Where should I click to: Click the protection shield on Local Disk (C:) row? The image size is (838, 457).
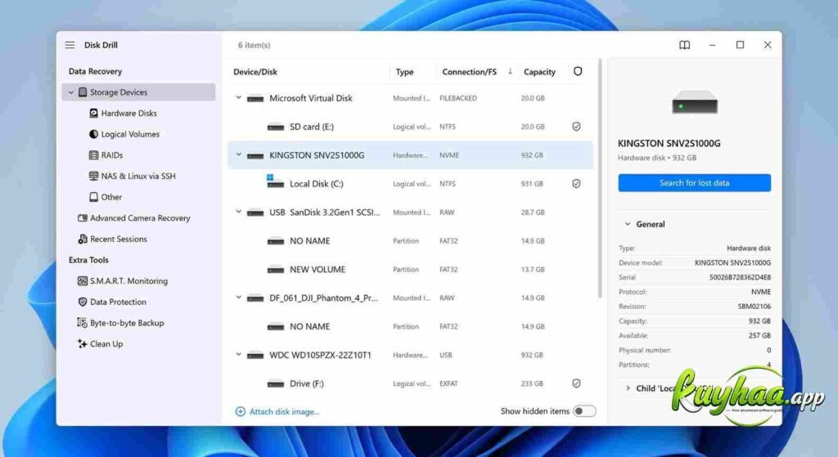click(576, 184)
